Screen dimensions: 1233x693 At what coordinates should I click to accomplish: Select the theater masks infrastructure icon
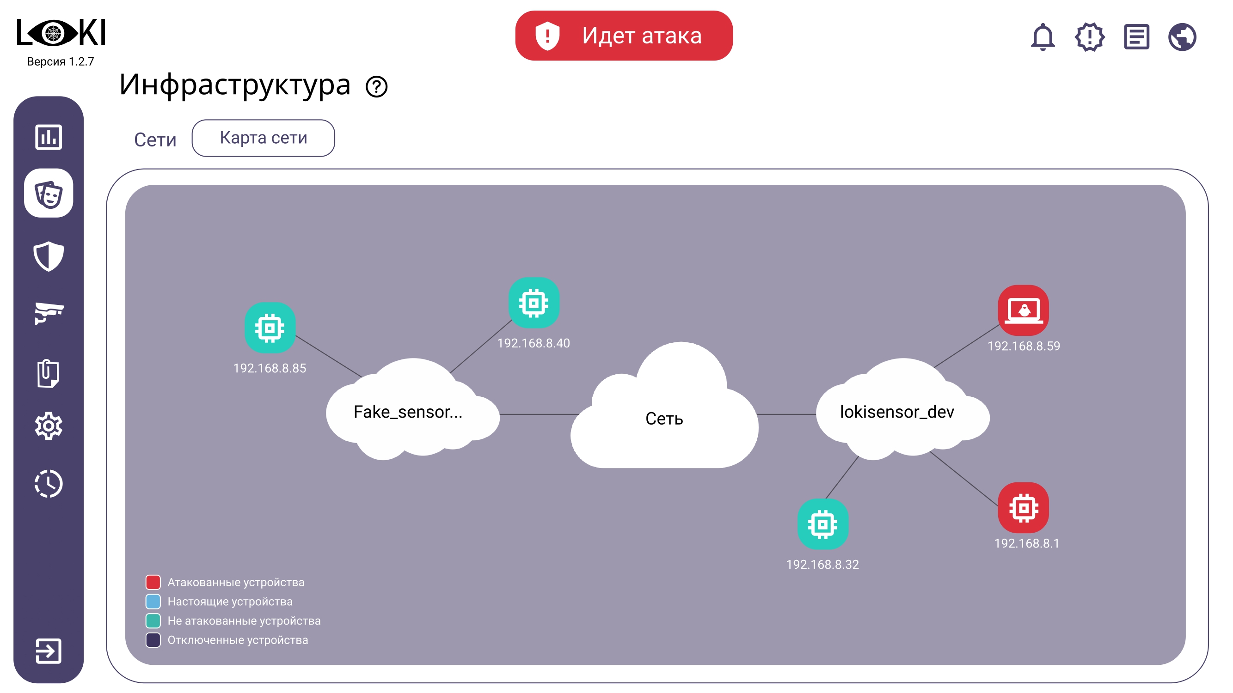pos(49,193)
